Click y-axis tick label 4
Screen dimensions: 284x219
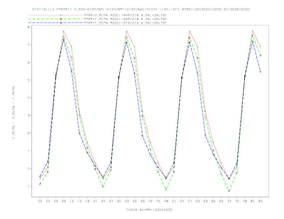(x=28, y=98)
